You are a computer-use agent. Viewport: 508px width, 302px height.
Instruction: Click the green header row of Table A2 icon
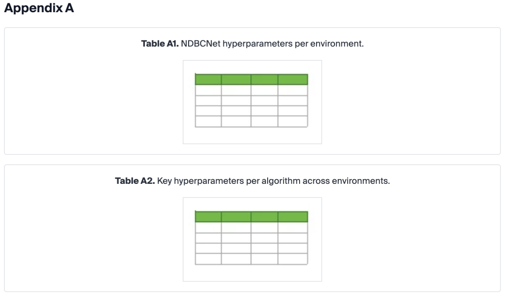click(x=251, y=217)
